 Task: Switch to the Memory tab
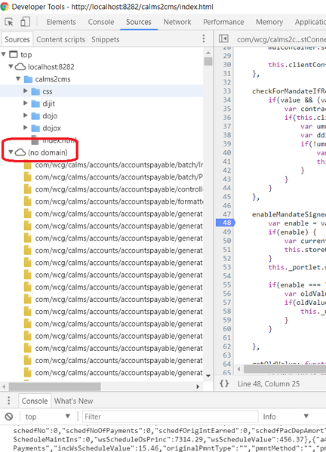point(269,22)
